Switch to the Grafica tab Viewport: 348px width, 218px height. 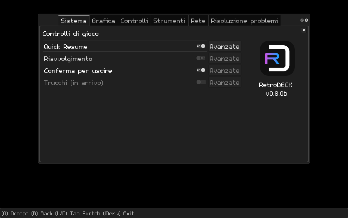[x=103, y=21]
